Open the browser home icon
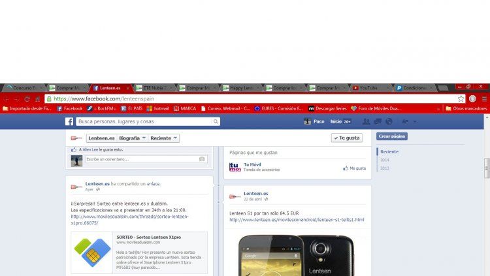 (38, 99)
